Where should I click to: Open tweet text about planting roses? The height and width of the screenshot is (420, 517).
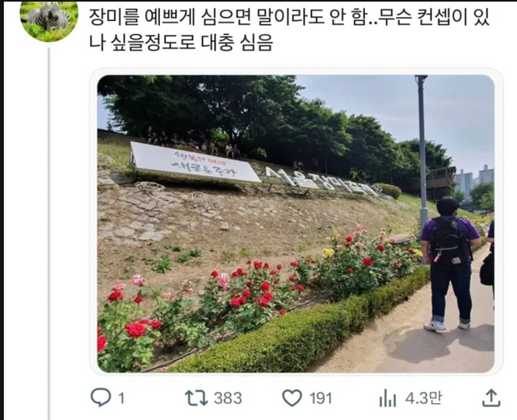click(289, 30)
